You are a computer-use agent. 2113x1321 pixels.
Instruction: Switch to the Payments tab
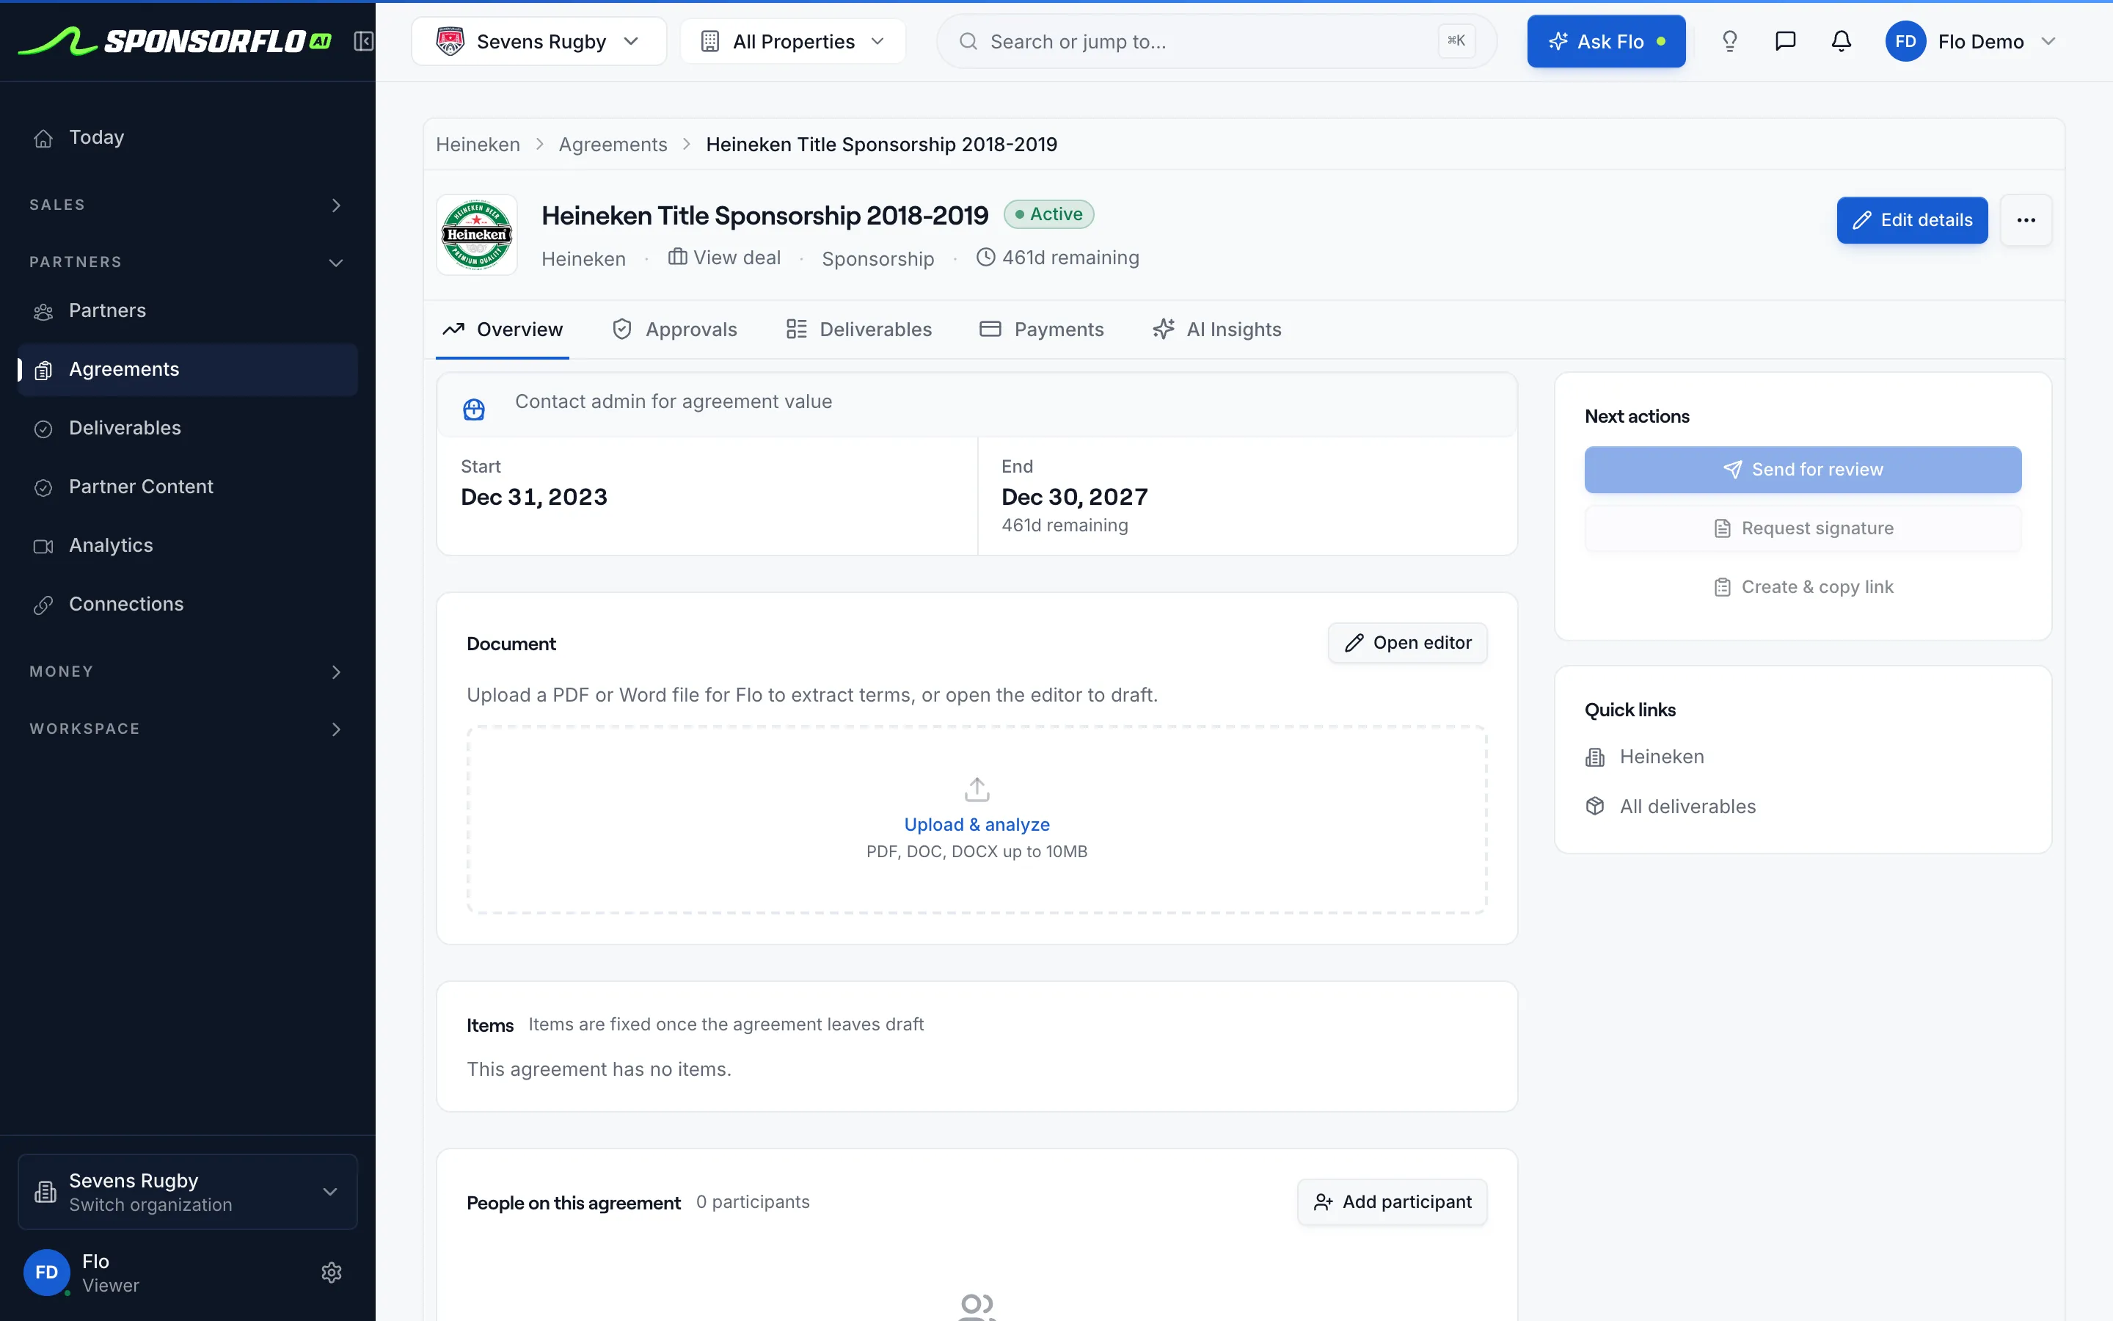(x=1042, y=330)
